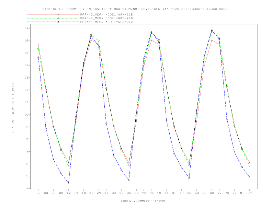Click x-axis forecast hour label 21

pos(91,193)
